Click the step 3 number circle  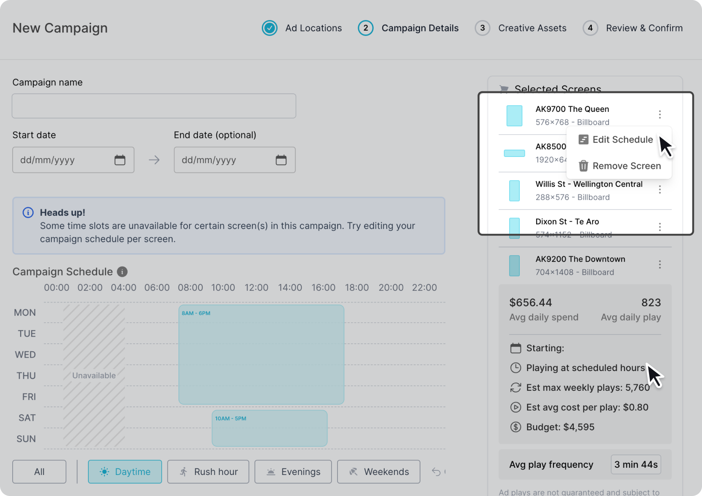(x=482, y=28)
